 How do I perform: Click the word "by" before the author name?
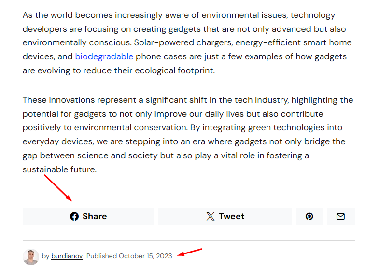45,256
